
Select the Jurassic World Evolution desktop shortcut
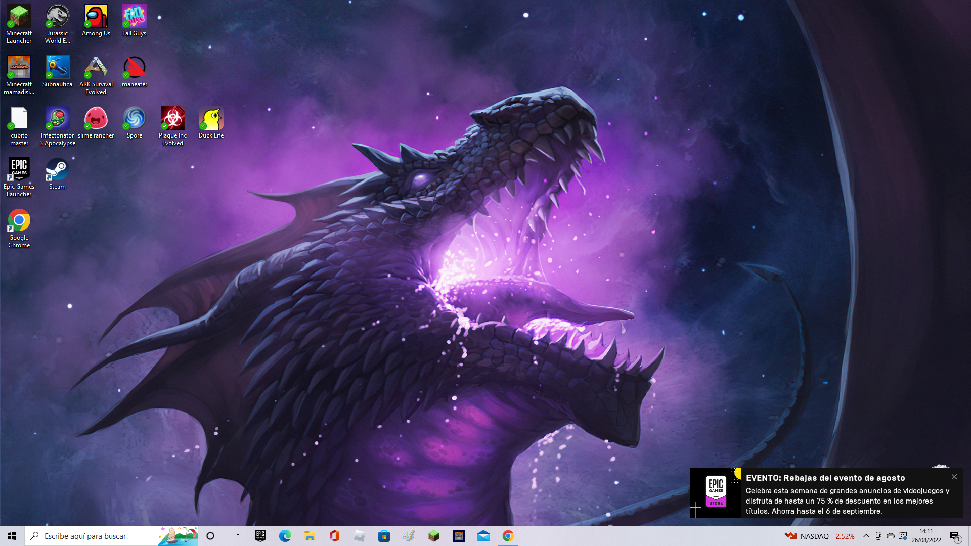[x=58, y=24]
